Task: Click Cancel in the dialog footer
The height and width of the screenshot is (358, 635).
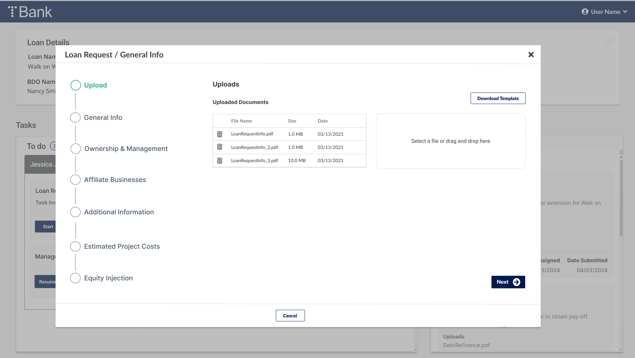Action: 290,316
